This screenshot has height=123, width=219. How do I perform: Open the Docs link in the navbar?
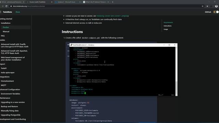tap(18, 12)
